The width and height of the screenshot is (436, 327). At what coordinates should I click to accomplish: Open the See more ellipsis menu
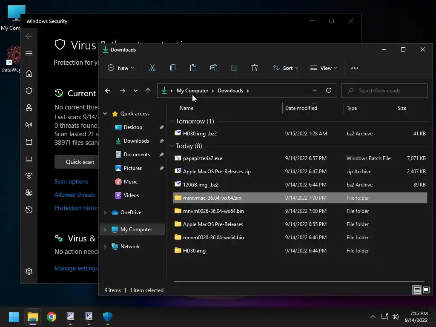(x=355, y=68)
